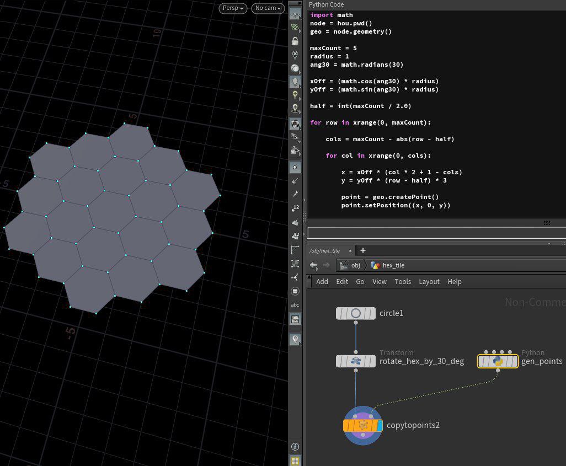Open the Layout menu
The height and width of the screenshot is (466, 566).
click(429, 282)
